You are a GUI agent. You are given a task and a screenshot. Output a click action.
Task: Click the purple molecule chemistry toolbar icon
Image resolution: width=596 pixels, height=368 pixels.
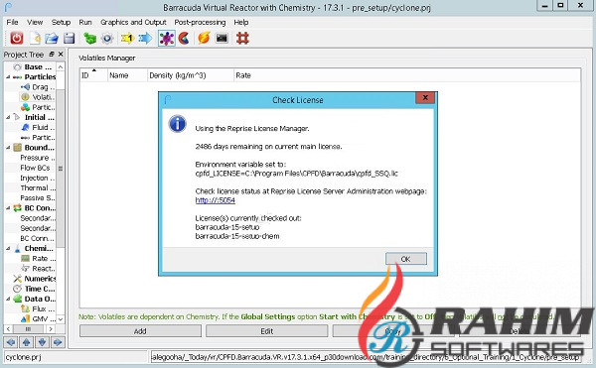[x=167, y=39]
